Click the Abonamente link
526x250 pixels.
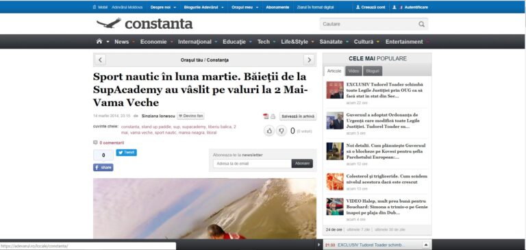277,7
